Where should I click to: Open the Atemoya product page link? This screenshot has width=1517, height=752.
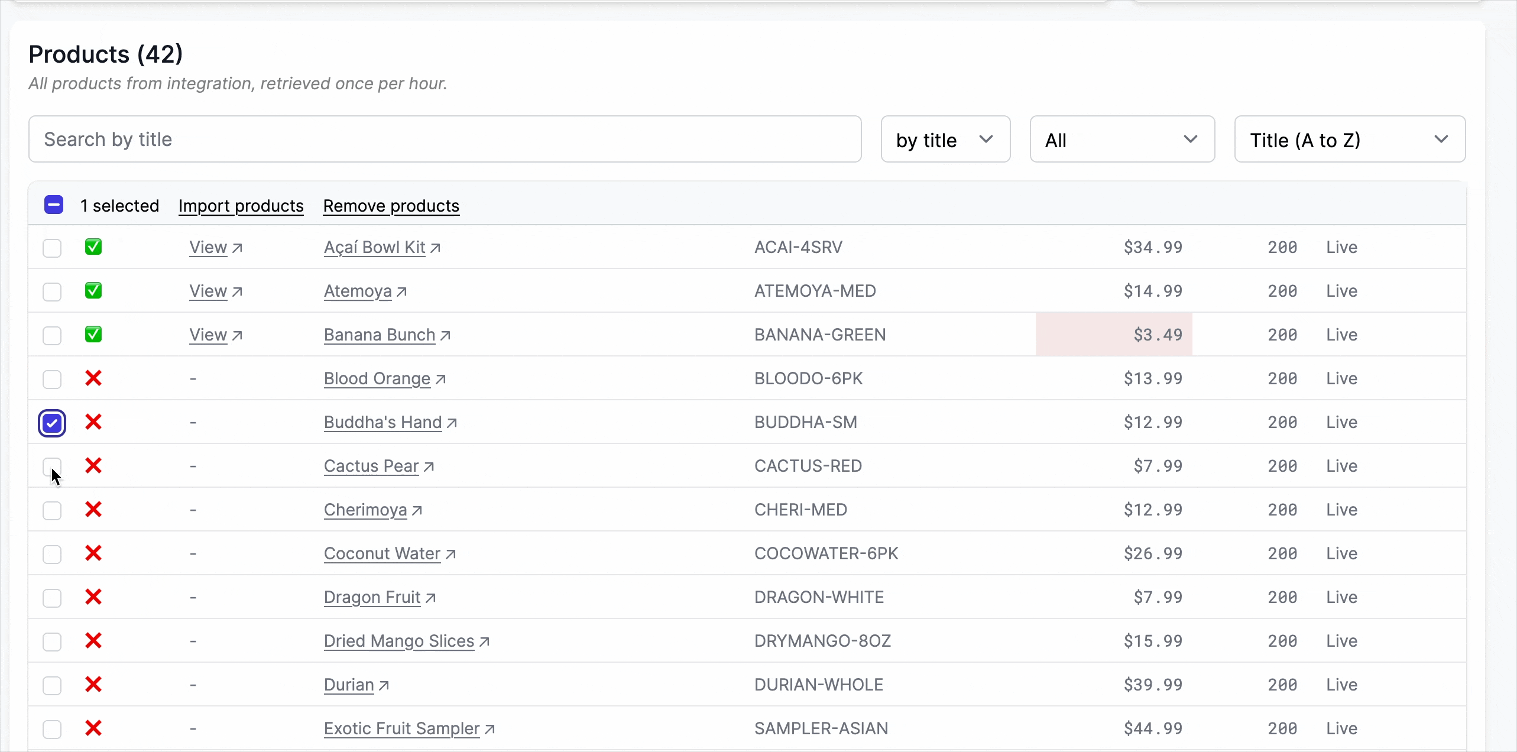(x=357, y=290)
